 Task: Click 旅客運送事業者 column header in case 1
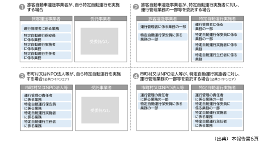46,18
